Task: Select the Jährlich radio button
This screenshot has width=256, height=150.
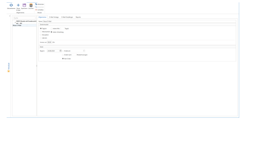Action: [x=41, y=38]
